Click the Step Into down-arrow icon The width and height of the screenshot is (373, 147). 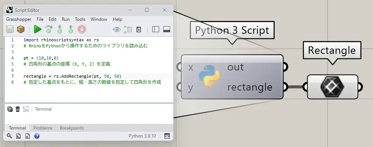(60, 29)
